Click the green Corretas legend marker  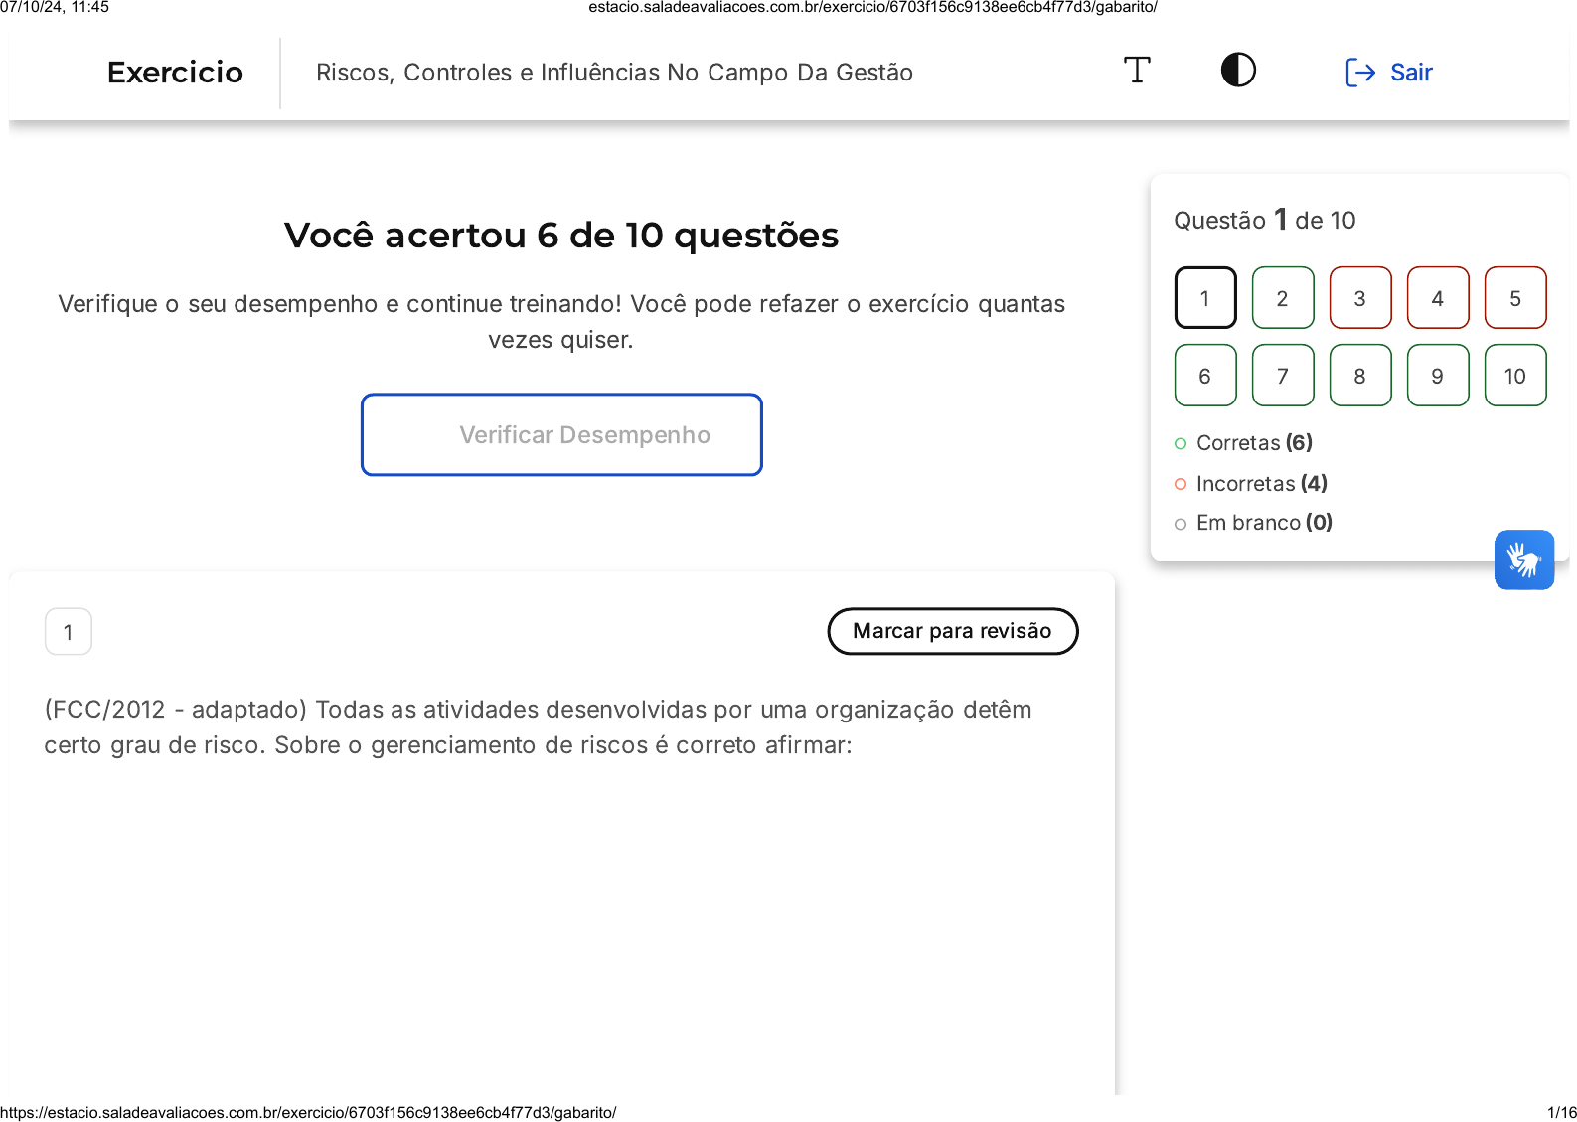[1181, 444]
